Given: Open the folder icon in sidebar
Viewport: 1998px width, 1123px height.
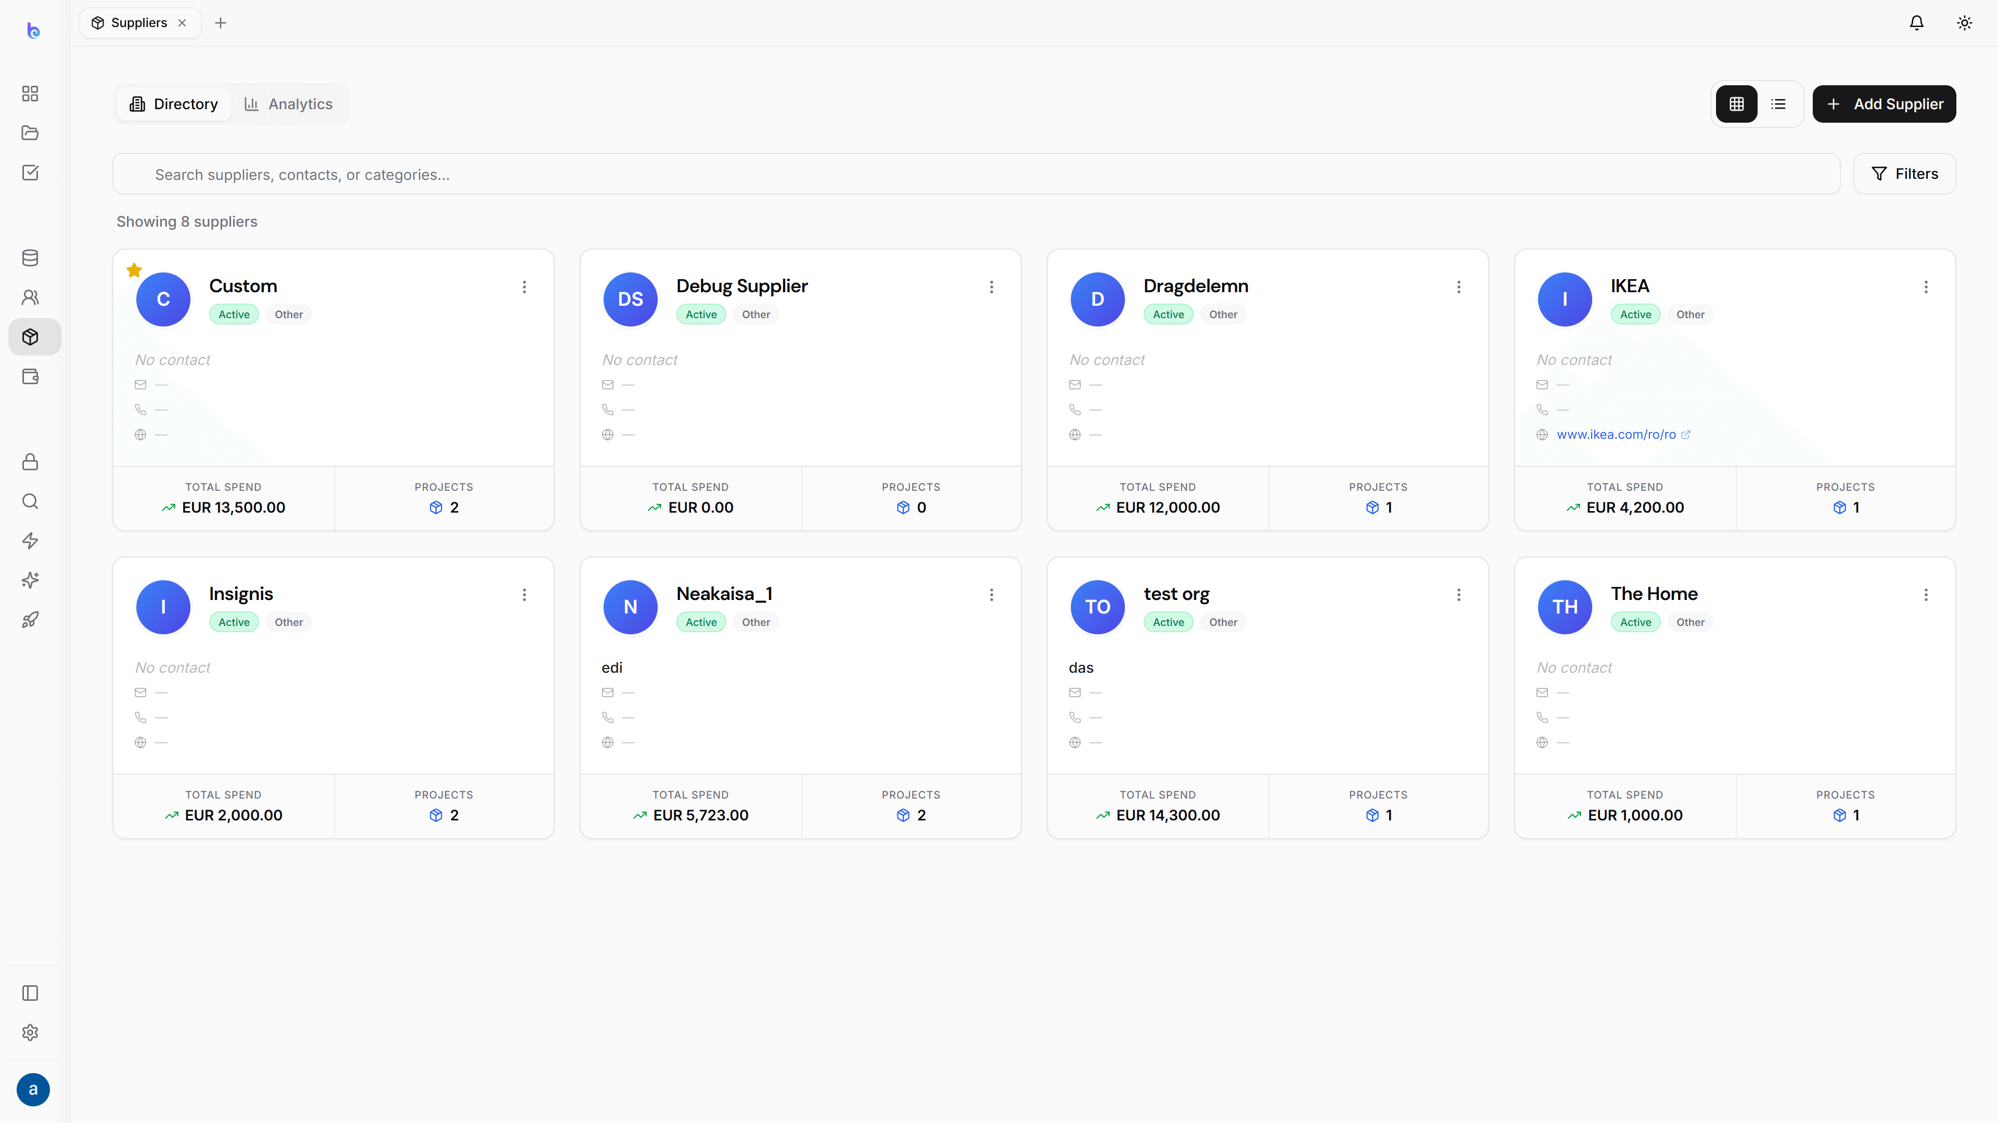Looking at the screenshot, I should [x=30, y=133].
